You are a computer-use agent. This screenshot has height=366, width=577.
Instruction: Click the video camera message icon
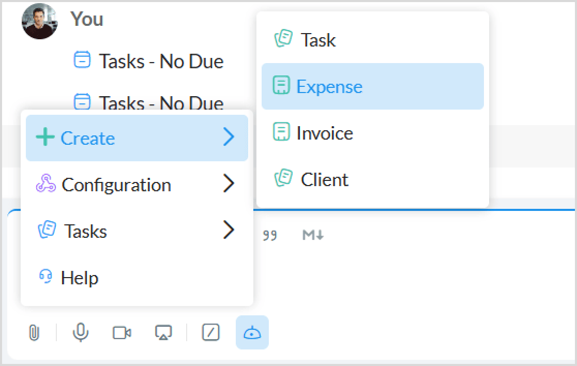pos(122,333)
